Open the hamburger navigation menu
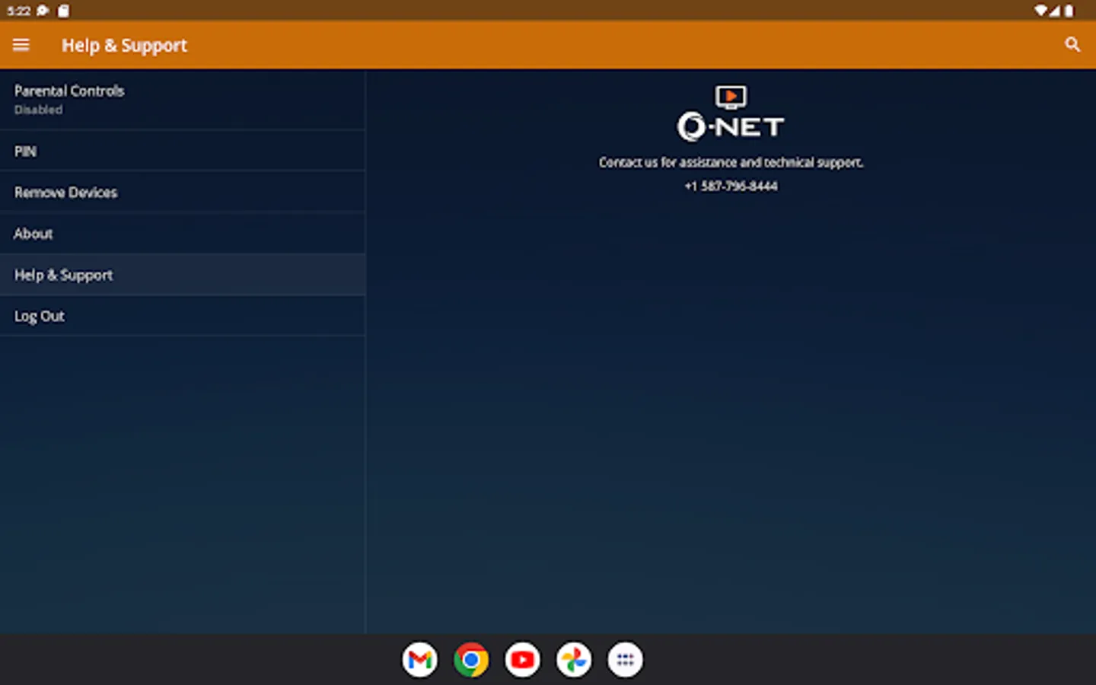The width and height of the screenshot is (1096, 685). (21, 45)
